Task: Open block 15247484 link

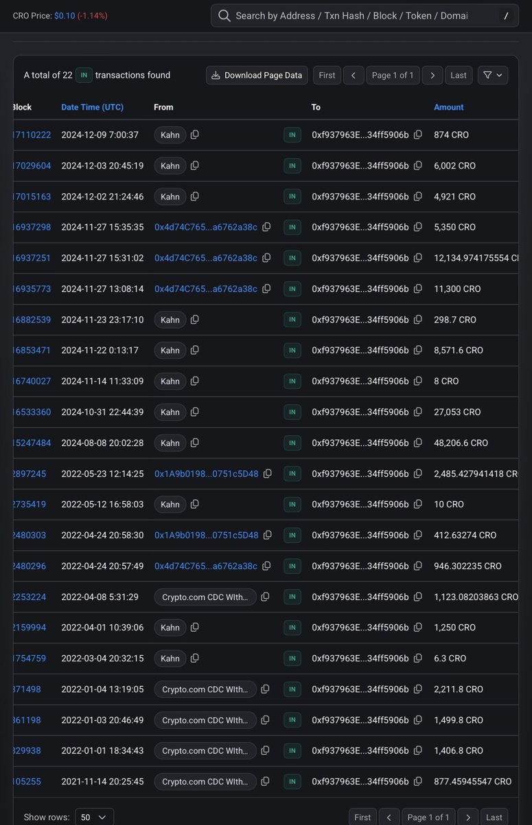Action: coord(32,443)
